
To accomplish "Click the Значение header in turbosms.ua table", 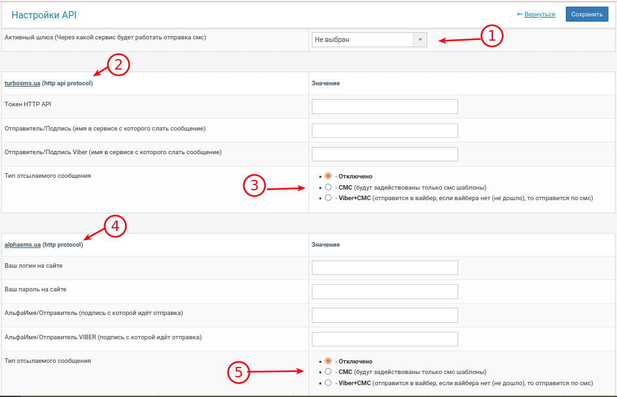I will 326,83.
